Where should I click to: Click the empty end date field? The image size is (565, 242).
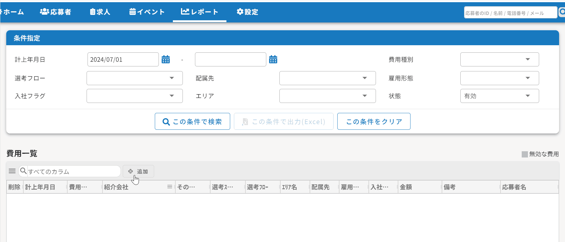tap(230, 59)
